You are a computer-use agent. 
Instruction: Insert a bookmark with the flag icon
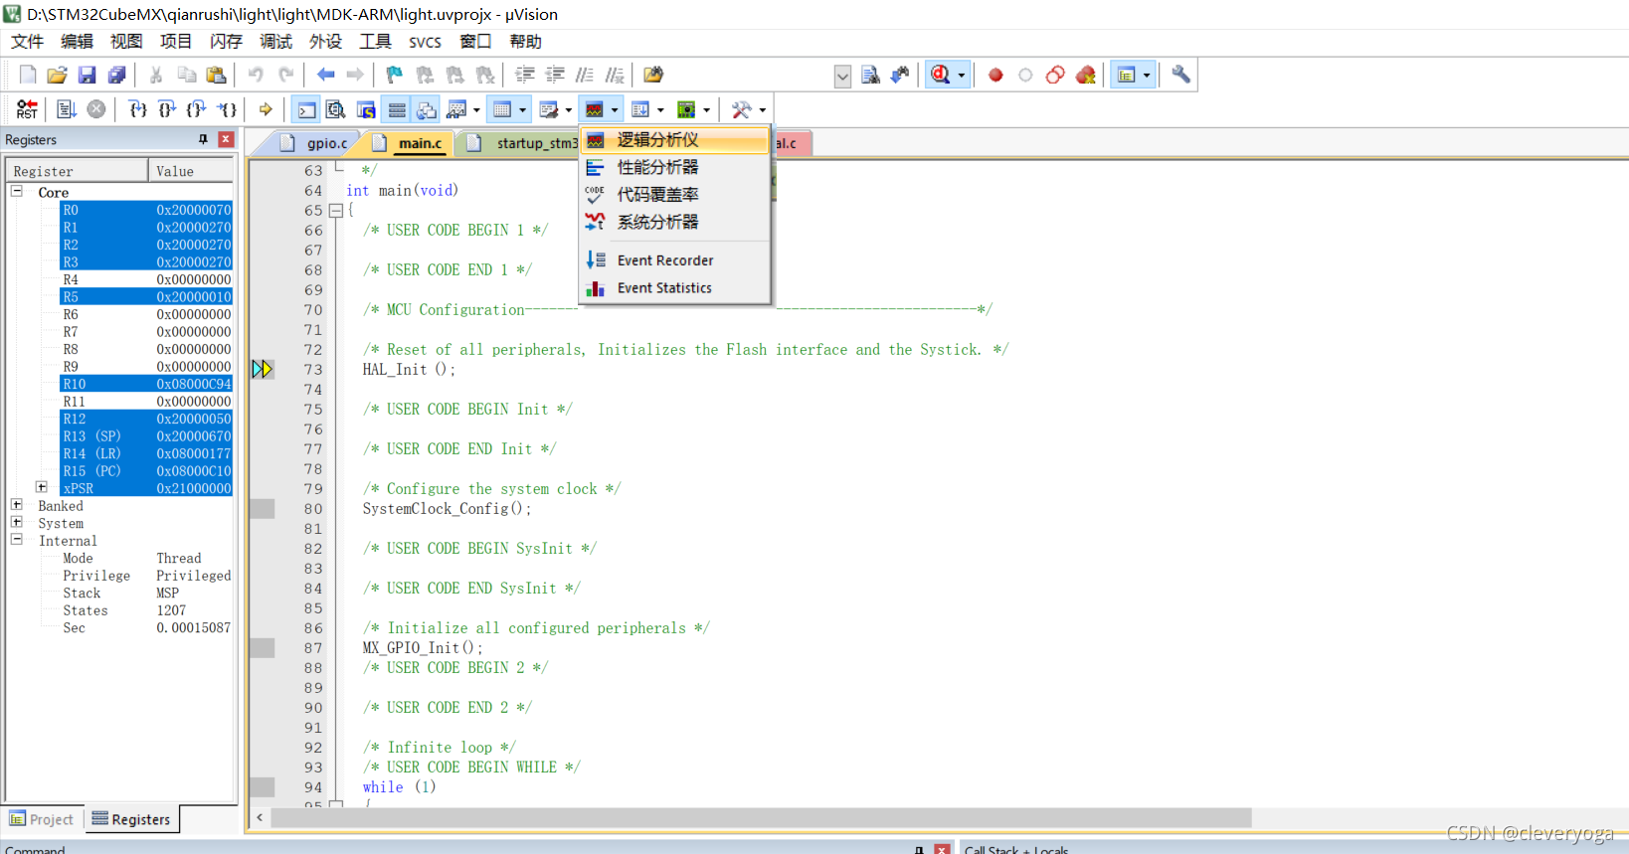395,75
